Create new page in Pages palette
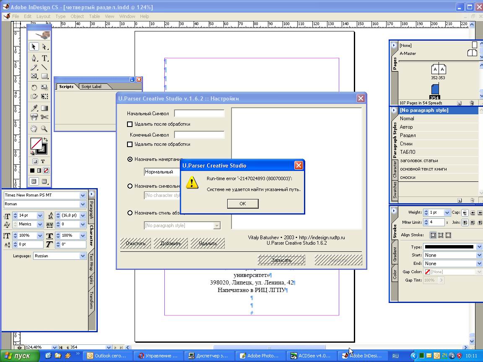Screen dimensions: 483x362 click(x=459, y=103)
